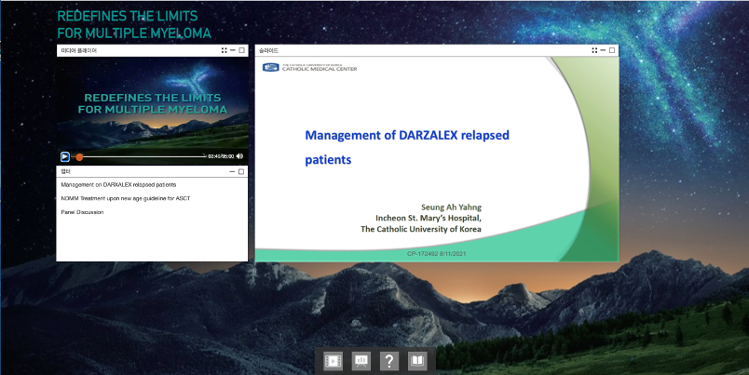This screenshot has height=375, width=749.
Task: Maximize the media player panel
Action: click(241, 50)
